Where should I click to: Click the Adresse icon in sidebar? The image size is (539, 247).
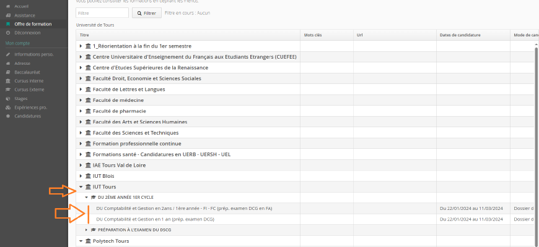(8, 64)
